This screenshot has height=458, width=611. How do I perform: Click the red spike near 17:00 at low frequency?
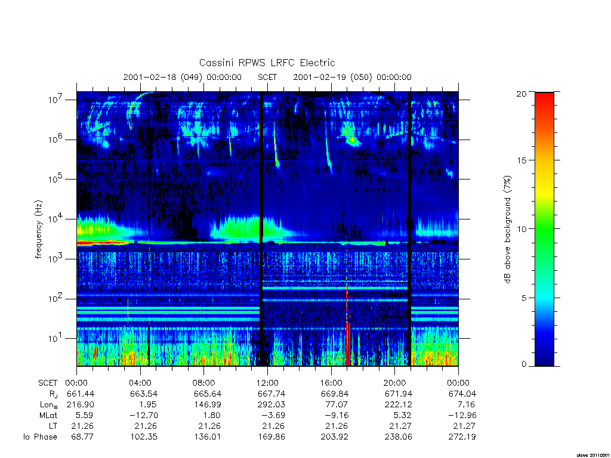[348, 344]
